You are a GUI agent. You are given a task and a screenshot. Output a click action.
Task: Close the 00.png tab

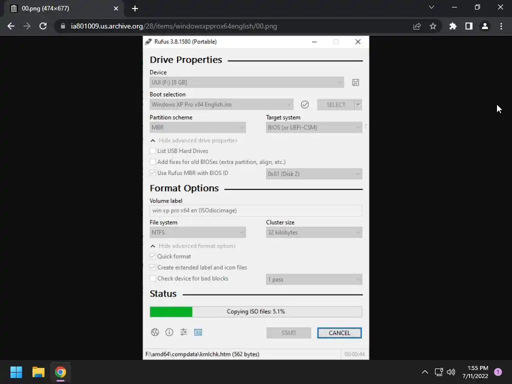(x=115, y=8)
